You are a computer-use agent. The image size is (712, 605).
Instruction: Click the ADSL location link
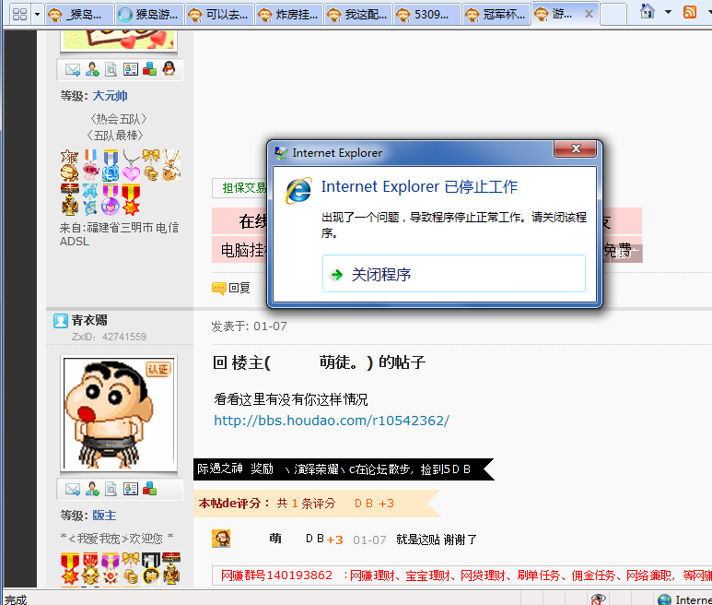click(x=75, y=242)
